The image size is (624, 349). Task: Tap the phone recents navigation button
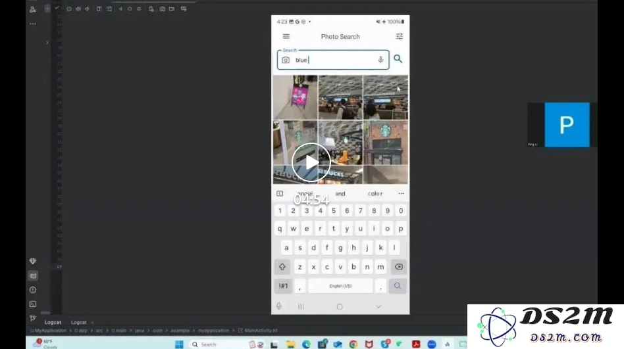[x=301, y=306]
